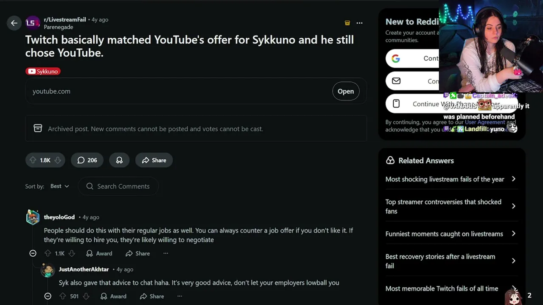Image resolution: width=543 pixels, height=305 pixels.
Task: Collapse JustAnotherAkhtar's reply thread
Action: point(48,296)
